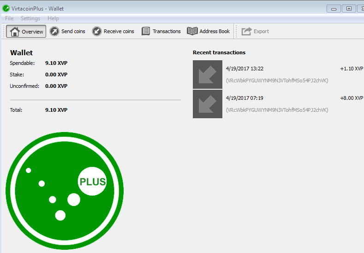This screenshot has width=364, height=253.
Task: Click the Unconfirmed balance 0.00 XVP
Action: pos(56,86)
